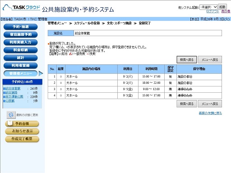This screenshot has width=231, height=173.
Task: Click 文化・スポーツ施設 in the breadcrumb
Action: tap(119, 23)
